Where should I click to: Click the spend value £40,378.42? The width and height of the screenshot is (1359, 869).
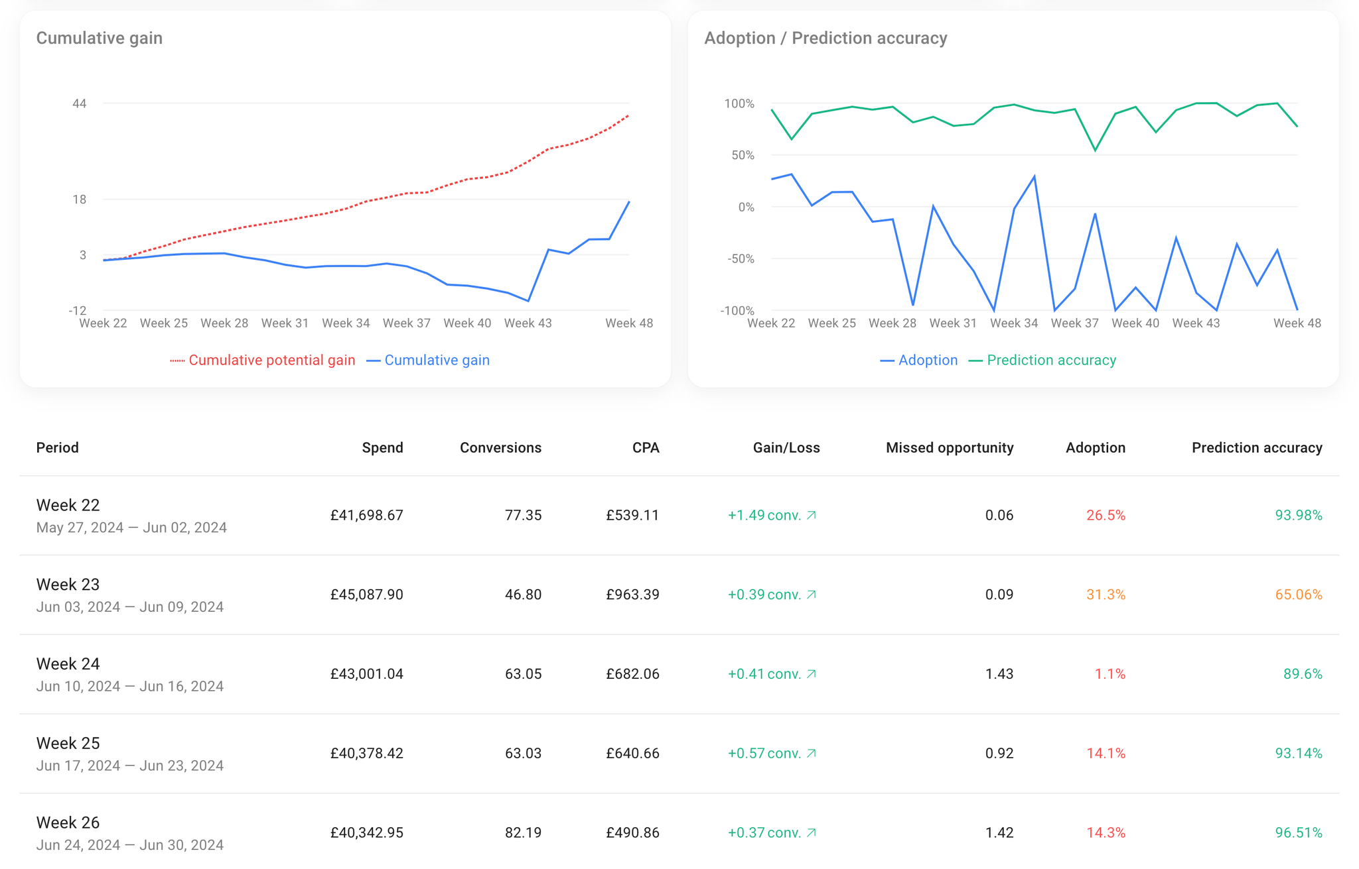point(367,754)
